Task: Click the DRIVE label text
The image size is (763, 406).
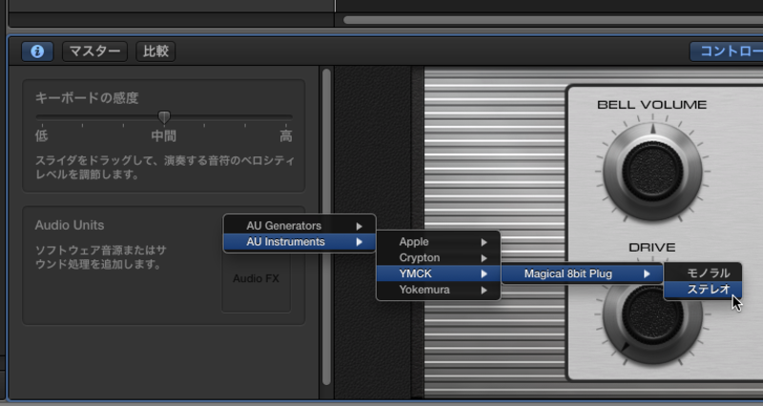Action: click(652, 248)
